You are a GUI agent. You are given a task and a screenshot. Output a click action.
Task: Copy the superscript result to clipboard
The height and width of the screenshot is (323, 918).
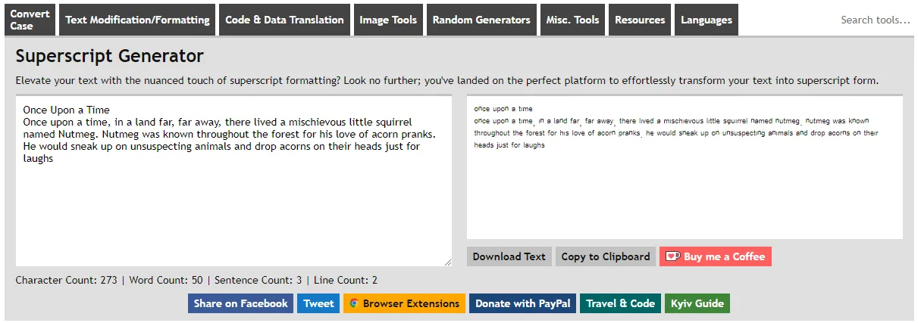606,256
